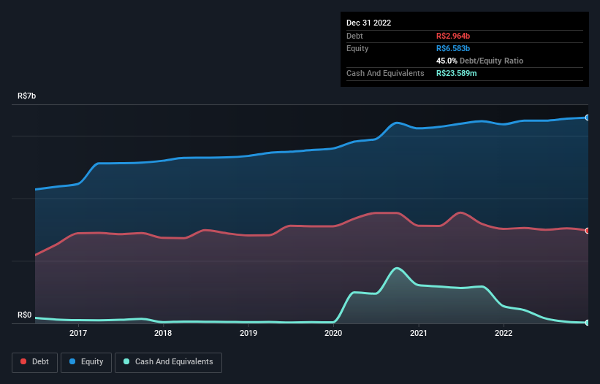Click Cash And Equivalents label in tooltip
The width and height of the screenshot is (600, 384).
coord(385,73)
